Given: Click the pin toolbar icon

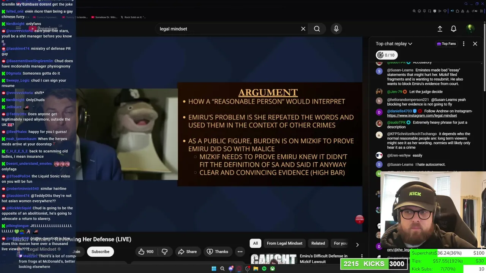Looking at the screenshot, I should pos(424,11).
